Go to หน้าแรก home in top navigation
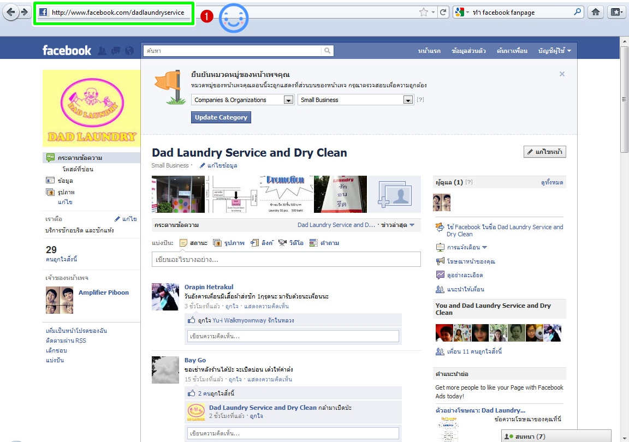 coord(429,51)
